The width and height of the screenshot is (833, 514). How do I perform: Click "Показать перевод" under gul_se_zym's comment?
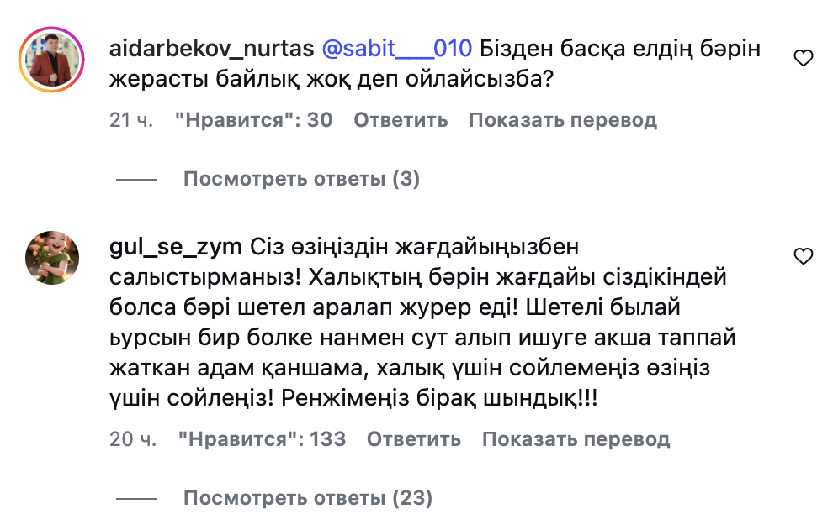click(x=576, y=439)
